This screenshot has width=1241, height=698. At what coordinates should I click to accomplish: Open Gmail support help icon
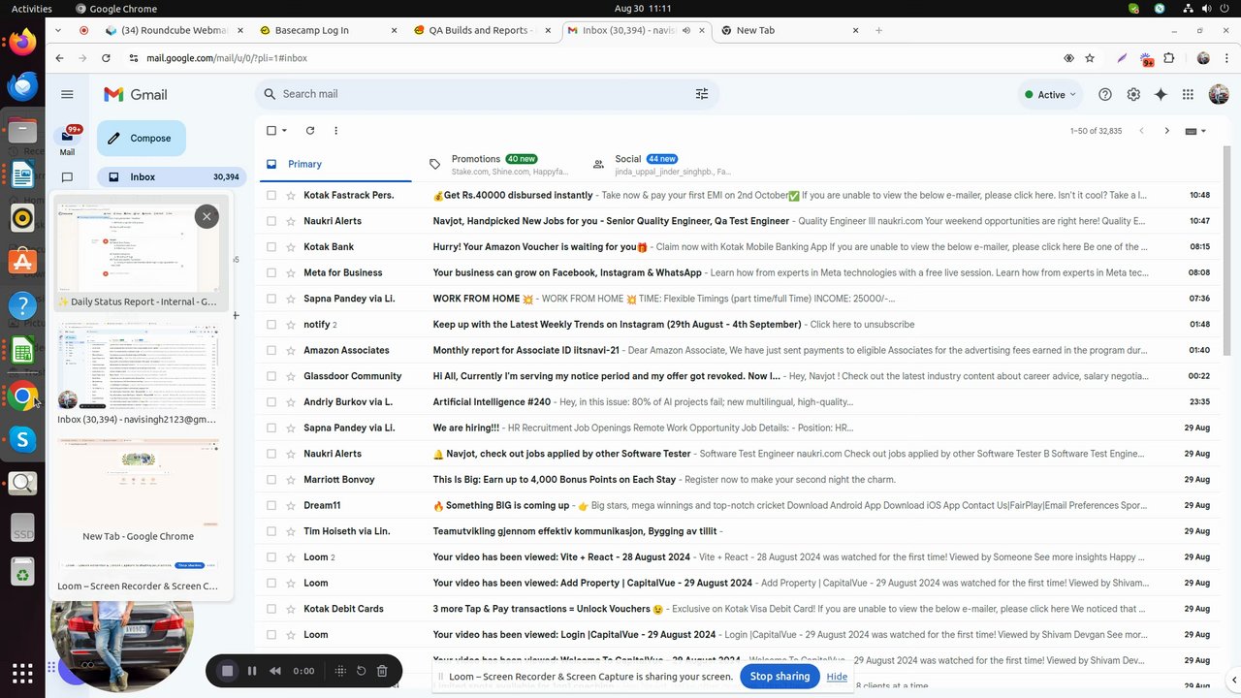(1105, 94)
